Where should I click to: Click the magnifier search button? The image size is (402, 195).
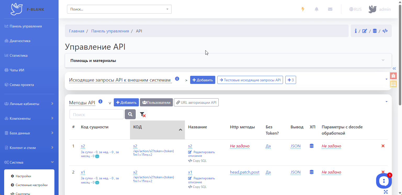click(x=130, y=114)
